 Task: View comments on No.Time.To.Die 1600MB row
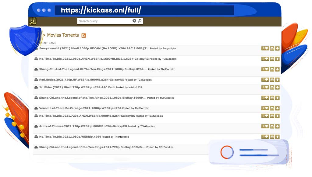click(x=265, y=59)
